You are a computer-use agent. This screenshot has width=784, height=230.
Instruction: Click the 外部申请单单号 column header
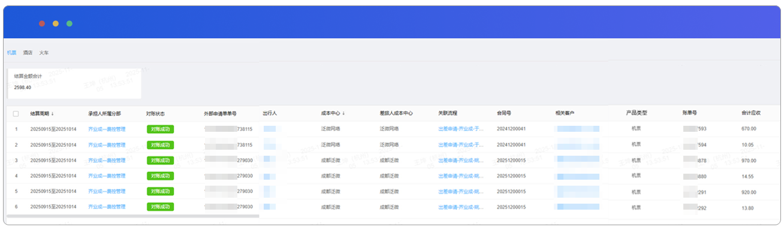[x=220, y=113]
